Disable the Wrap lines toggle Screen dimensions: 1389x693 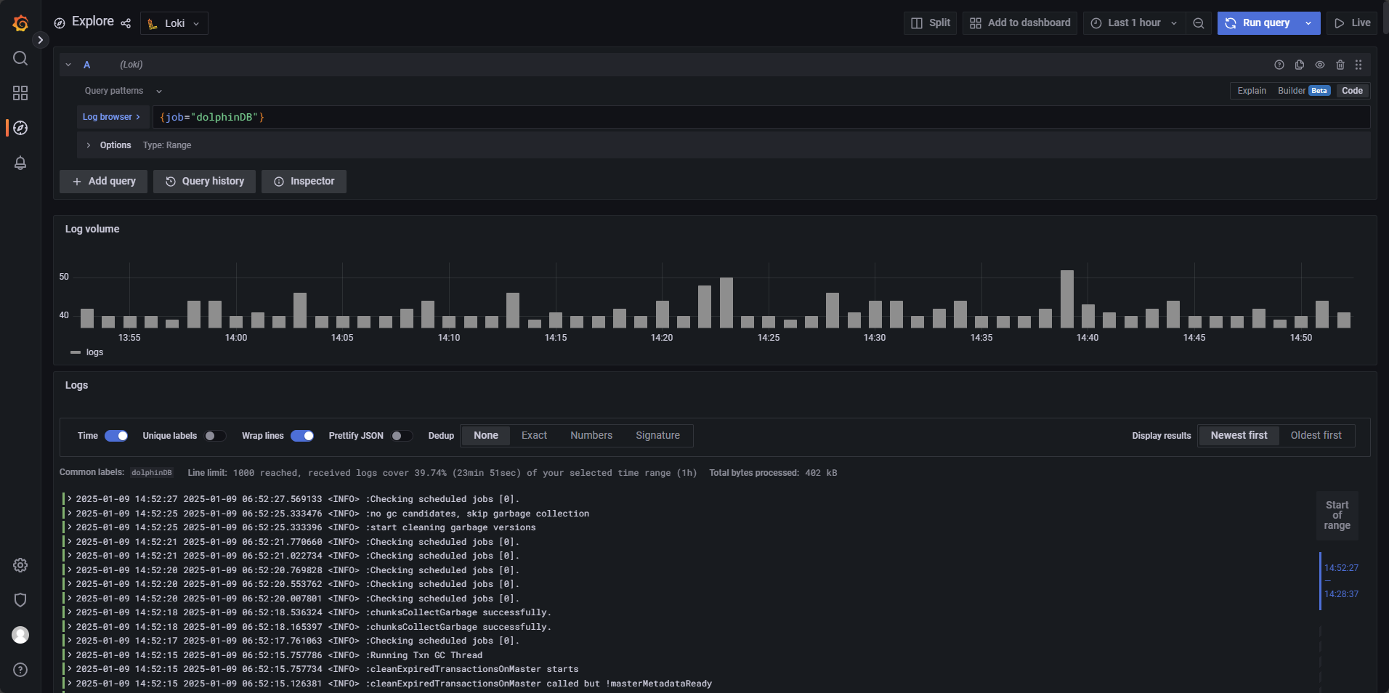click(303, 436)
